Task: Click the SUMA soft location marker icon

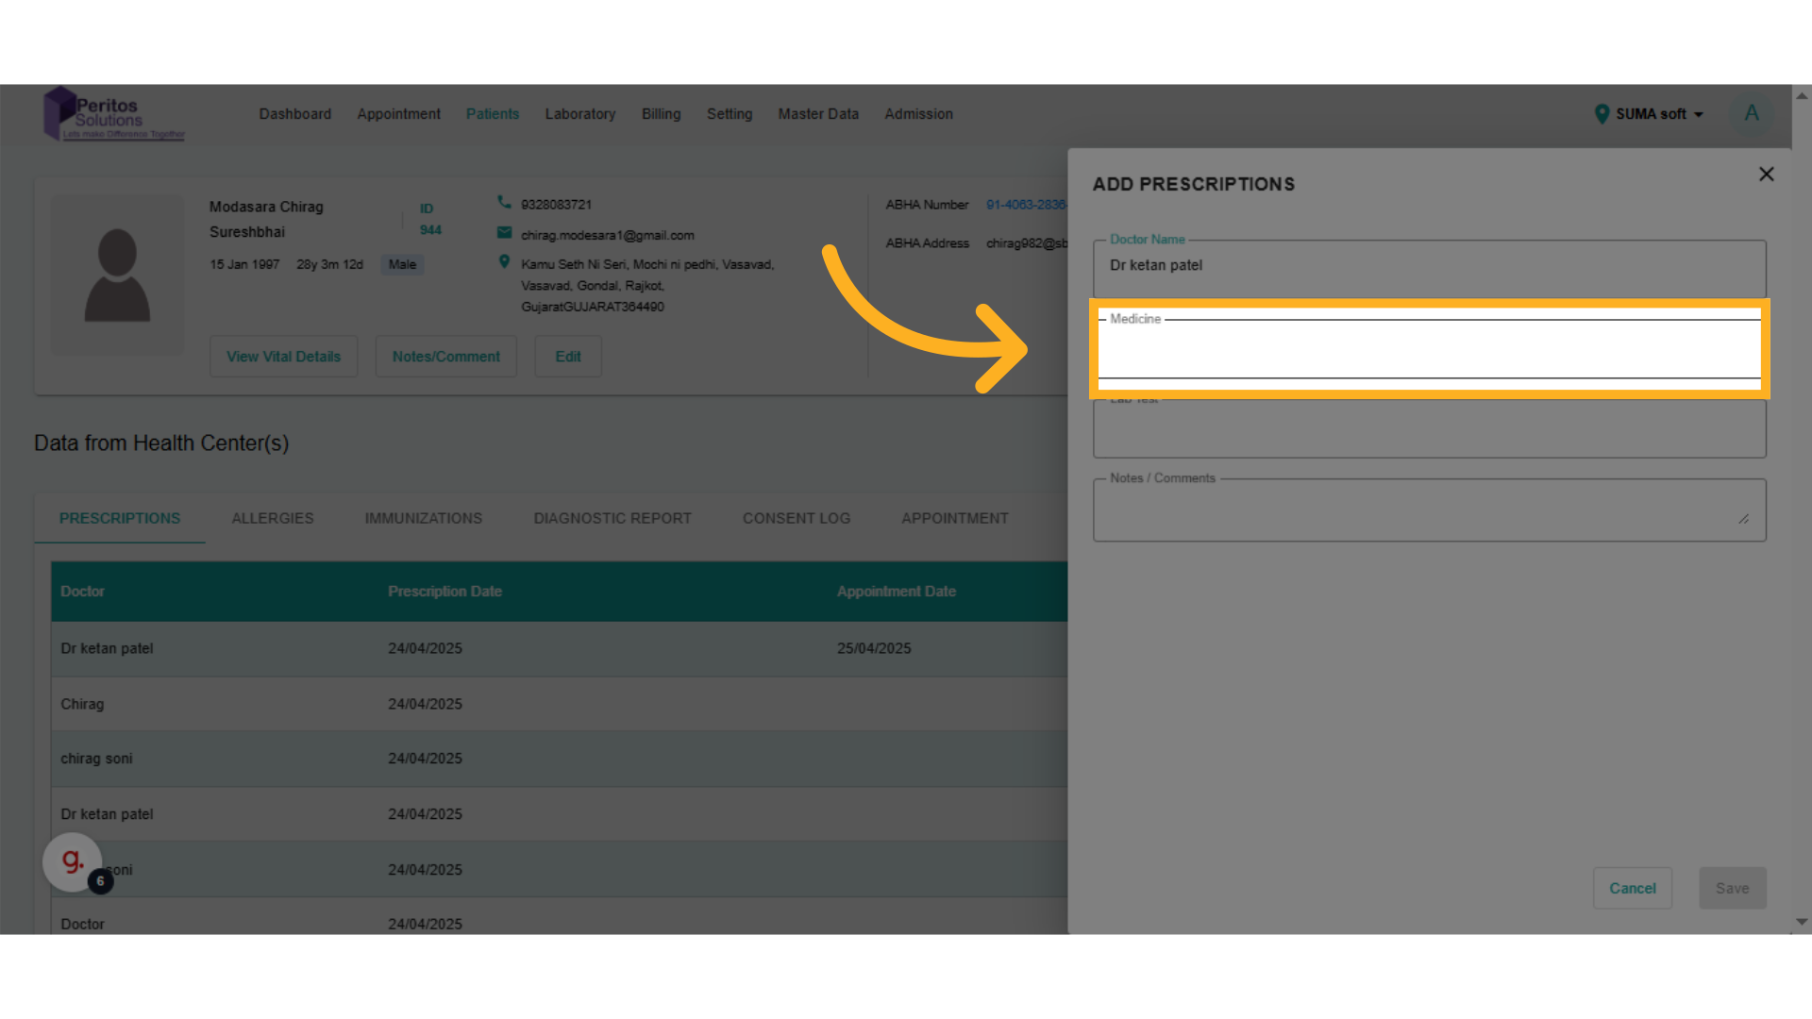Action: pyautogui.click(x=1601, y=114)
